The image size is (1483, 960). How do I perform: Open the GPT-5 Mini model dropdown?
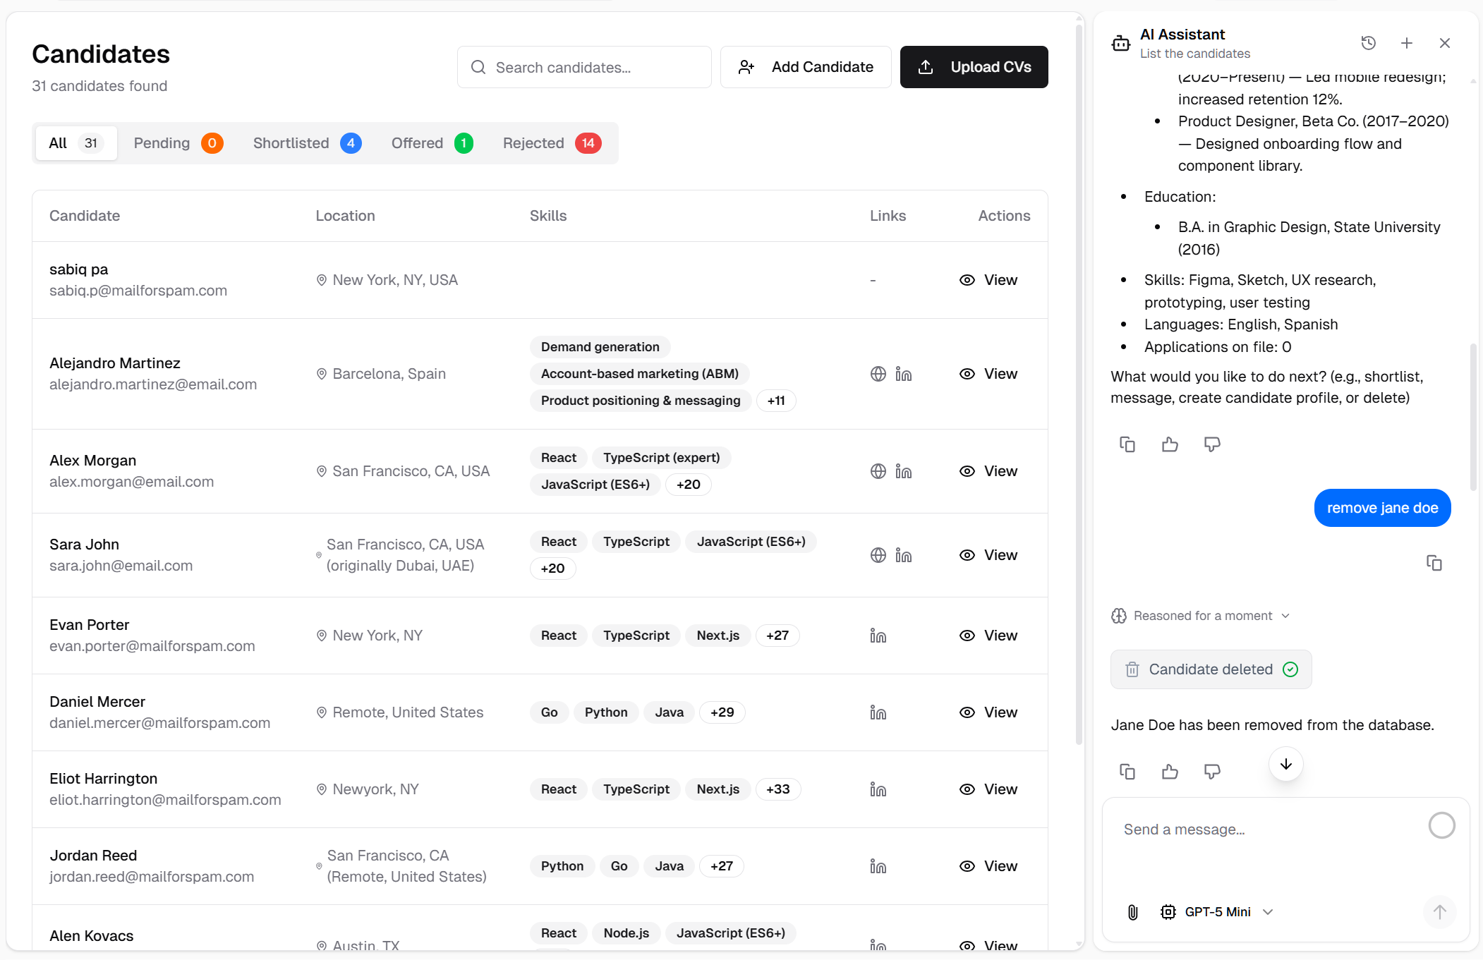click(x=1217, y=912)
